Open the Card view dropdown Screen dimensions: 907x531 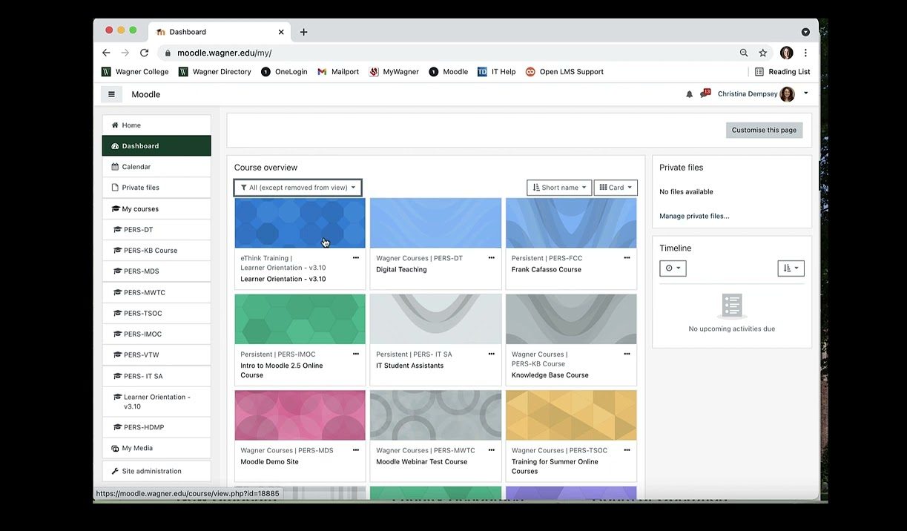pos(616,188)
